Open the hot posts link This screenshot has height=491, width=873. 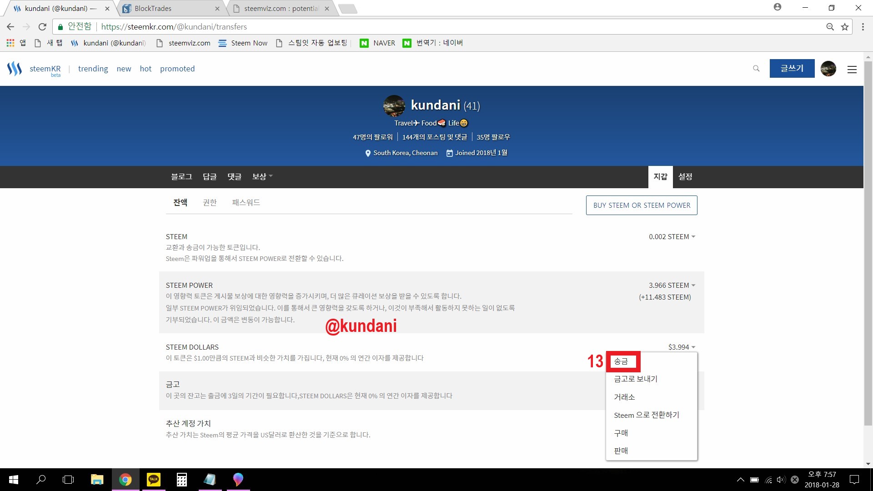(145, 69)
